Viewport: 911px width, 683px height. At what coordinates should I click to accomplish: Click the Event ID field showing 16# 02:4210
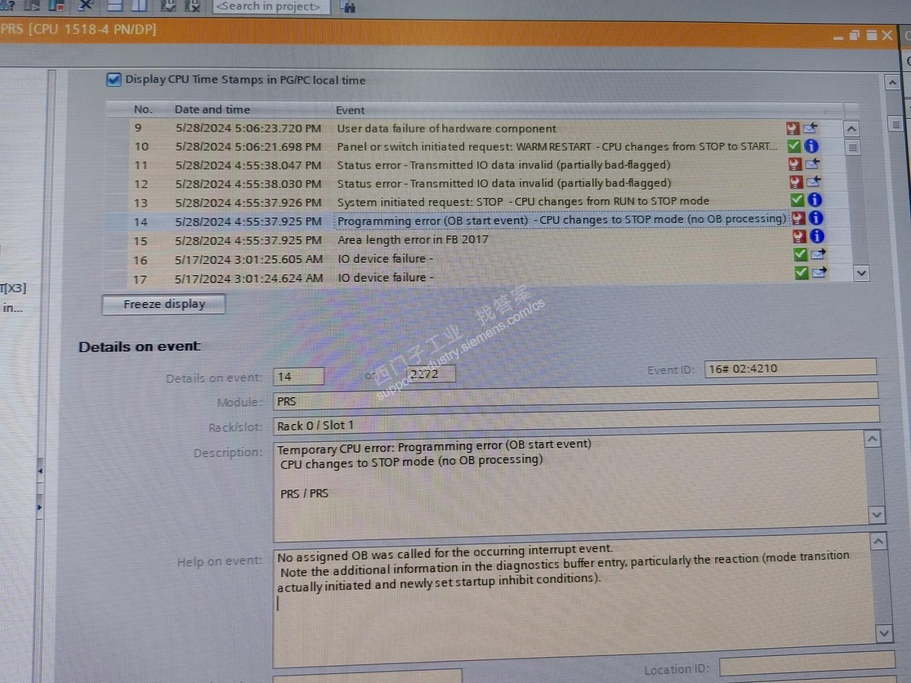coord(790,368)
